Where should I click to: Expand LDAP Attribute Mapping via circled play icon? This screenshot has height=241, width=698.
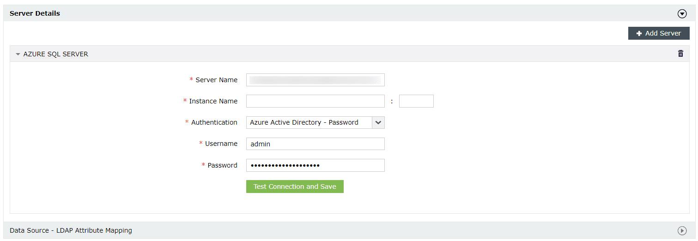[682, 230]
